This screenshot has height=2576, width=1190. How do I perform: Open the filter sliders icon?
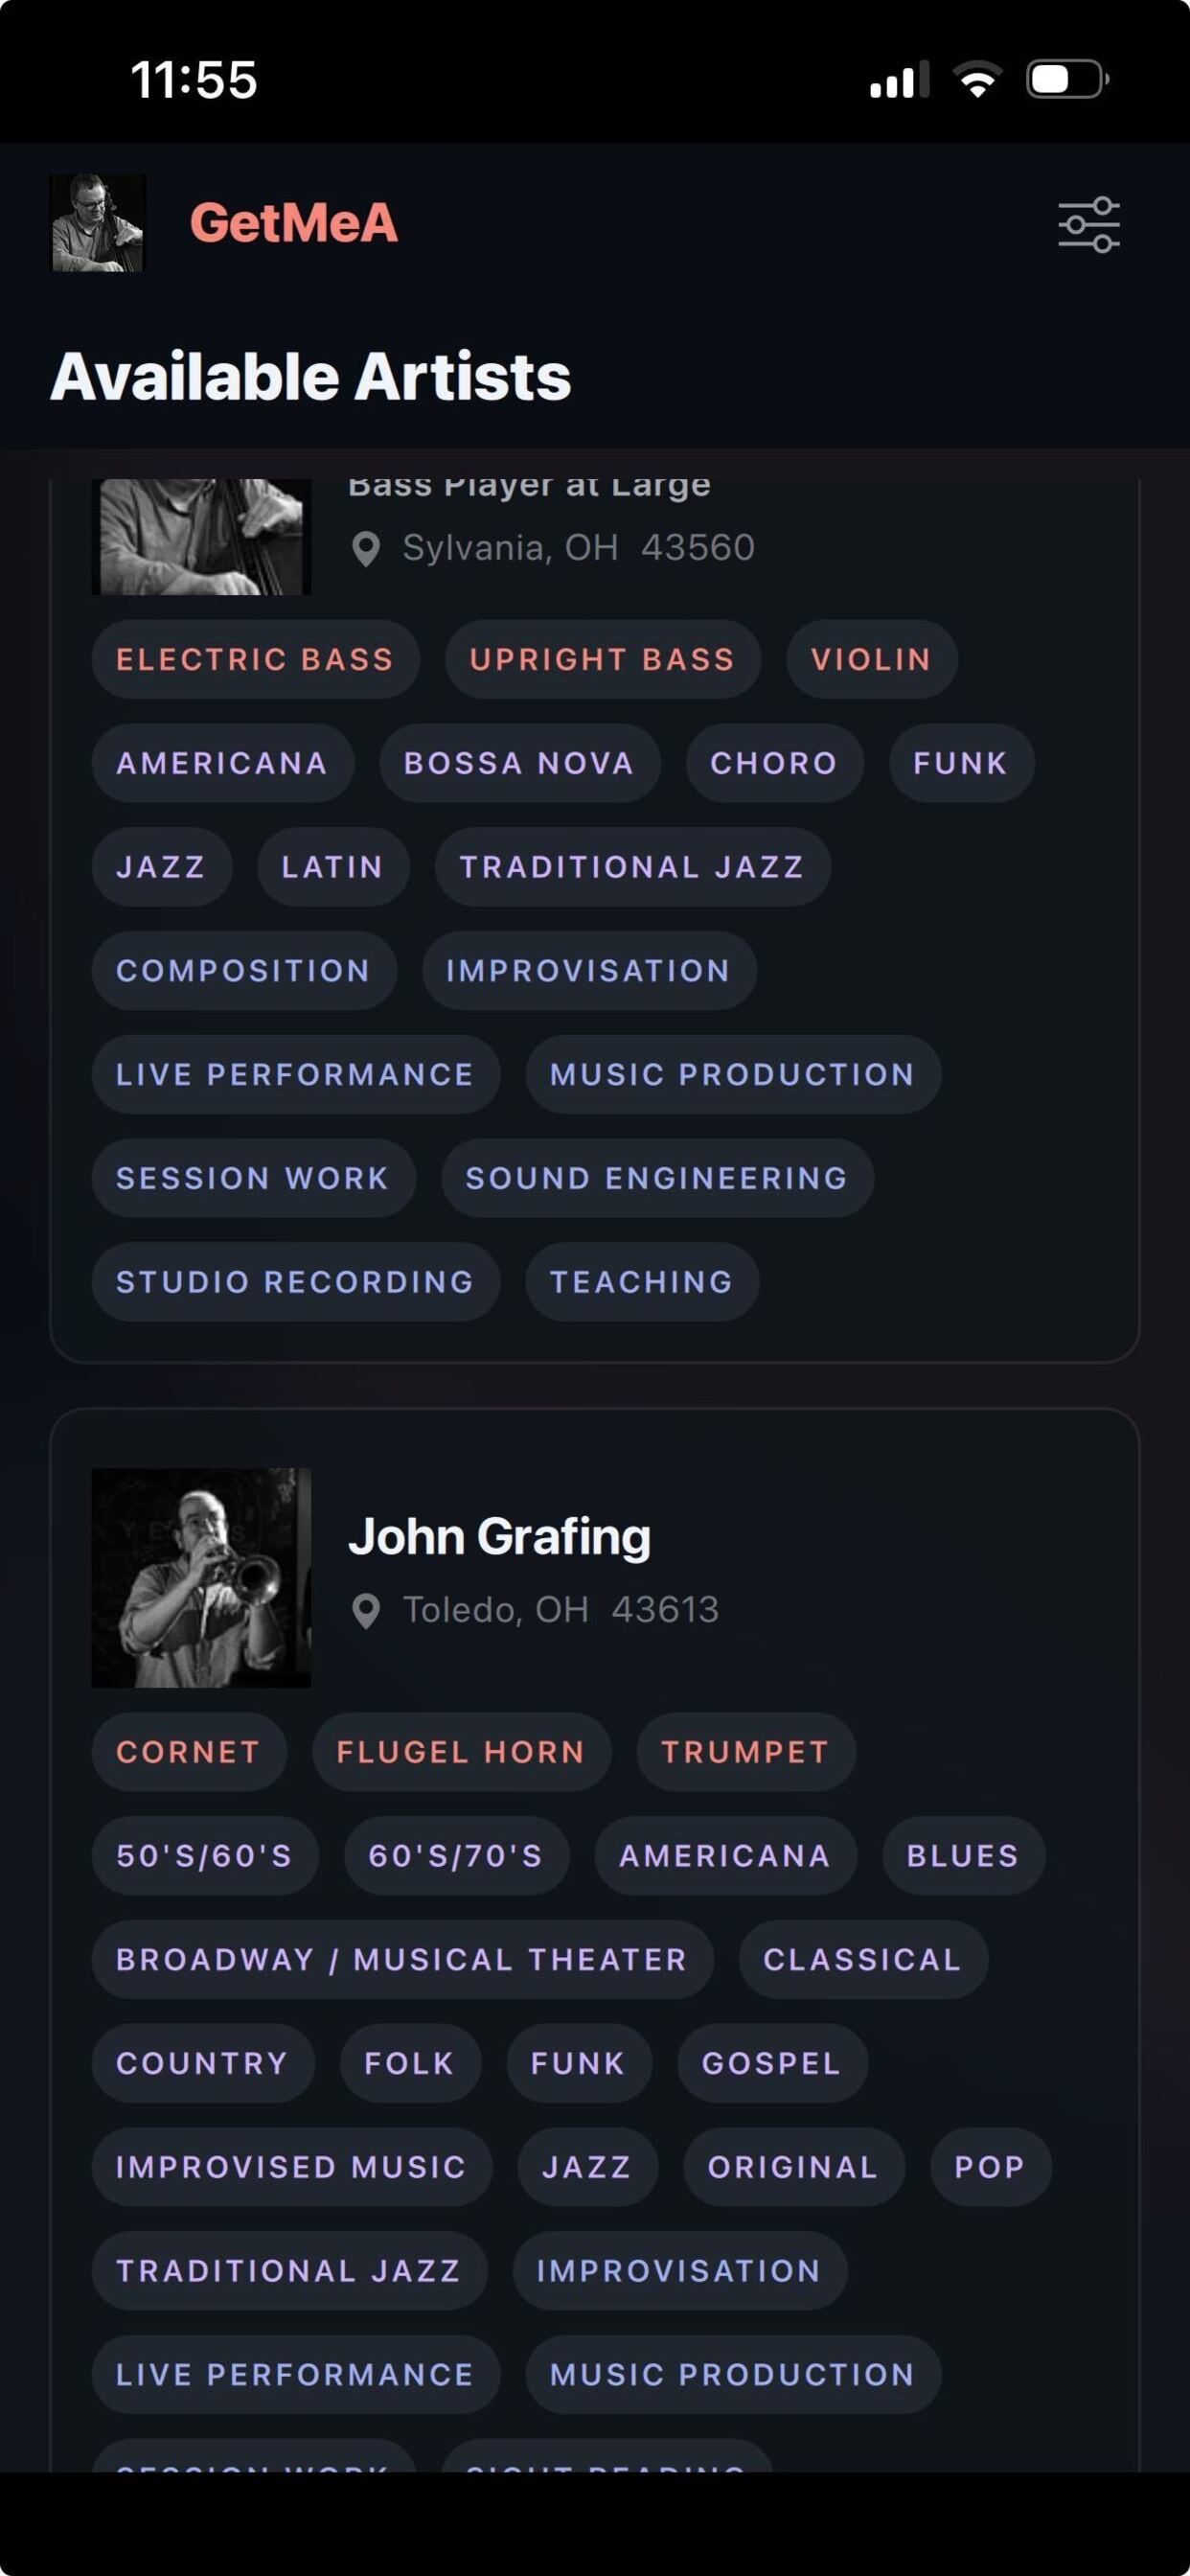(1089, 224)
